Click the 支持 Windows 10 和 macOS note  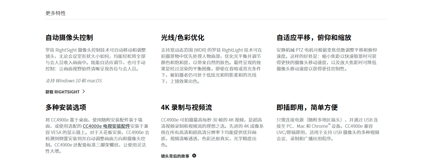[x=74, y=81]
